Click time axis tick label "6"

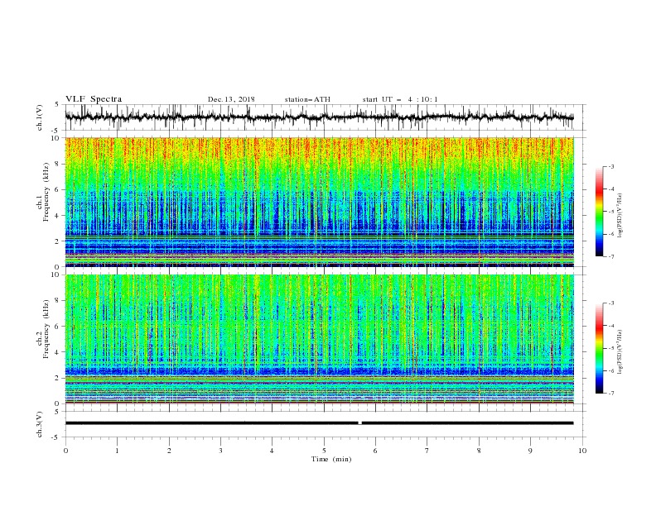376,451
